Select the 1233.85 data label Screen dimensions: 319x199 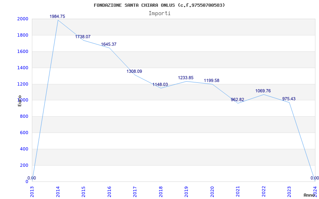pos(186,78)
